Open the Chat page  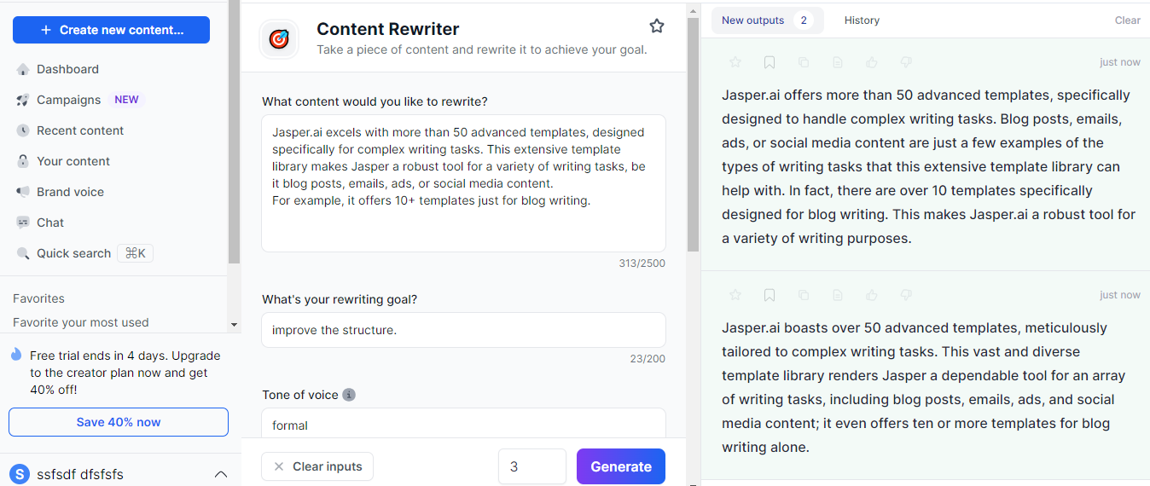click(50, 223)
